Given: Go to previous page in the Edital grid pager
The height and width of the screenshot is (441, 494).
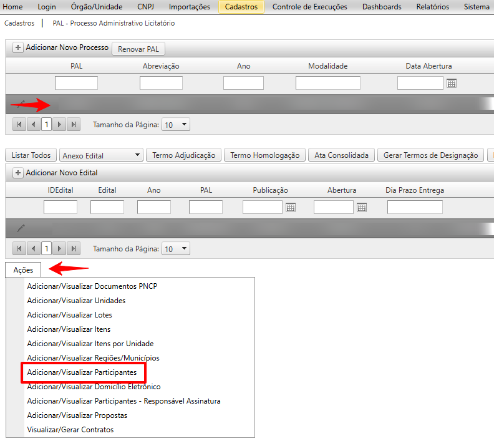Looking at the screenshot, I should [33, 249].
